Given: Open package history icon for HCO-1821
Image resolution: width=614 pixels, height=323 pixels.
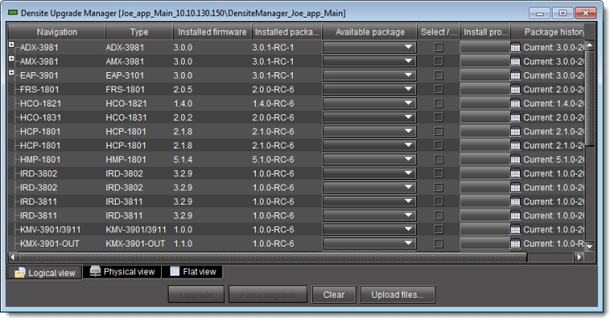Looking at the screenshot, I should click(515, 104).
